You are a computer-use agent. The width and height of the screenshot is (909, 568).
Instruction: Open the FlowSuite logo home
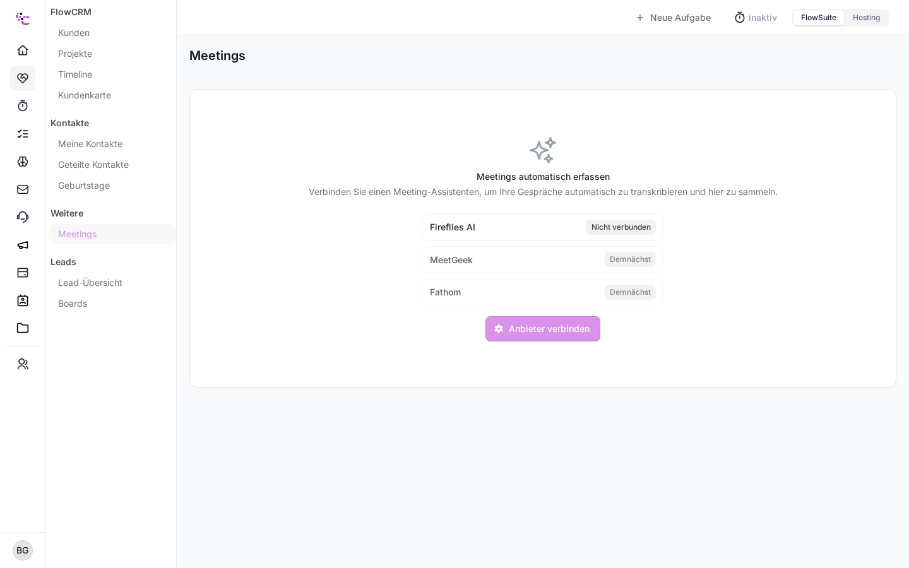coord(23,18)
